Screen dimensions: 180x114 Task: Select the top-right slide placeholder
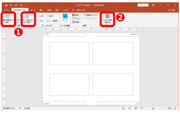(x=113, y=53)
